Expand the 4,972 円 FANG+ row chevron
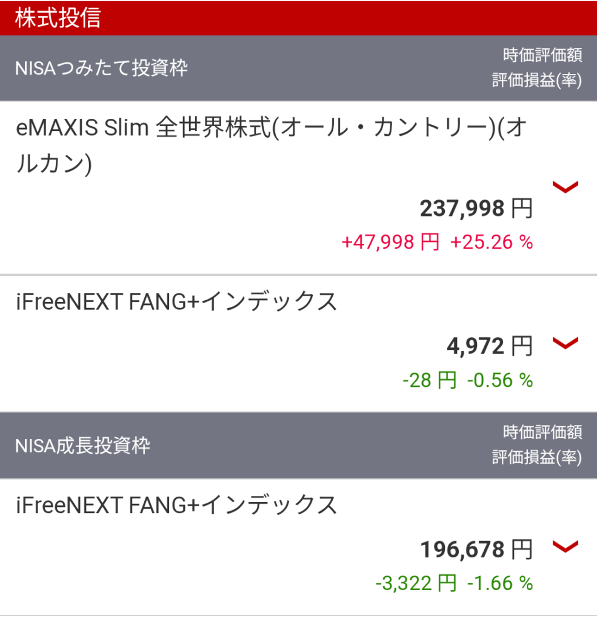Viewport: 597px width, 621px height. coord(566,344)
